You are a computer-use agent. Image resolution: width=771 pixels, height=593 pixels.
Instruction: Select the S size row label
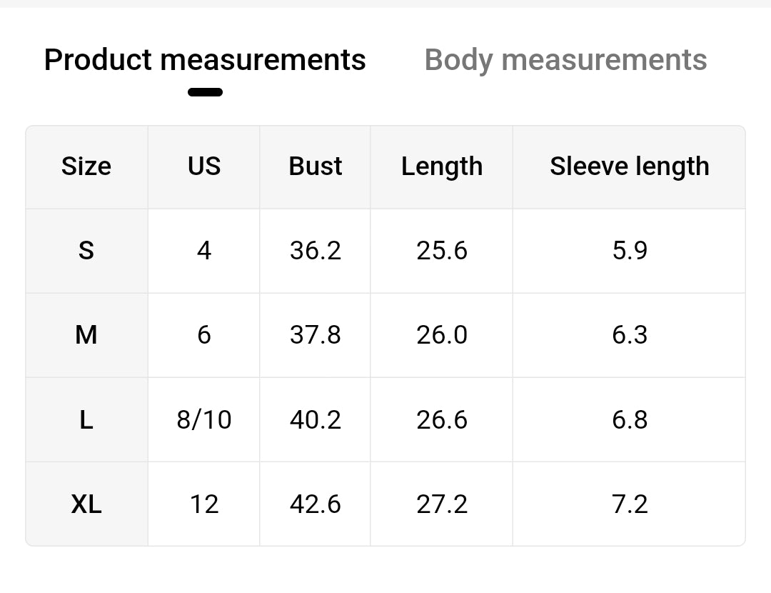pos(86,251)
